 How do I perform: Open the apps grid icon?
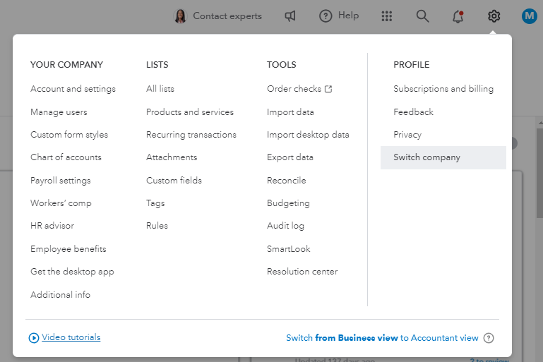click(x=386, y=16)
